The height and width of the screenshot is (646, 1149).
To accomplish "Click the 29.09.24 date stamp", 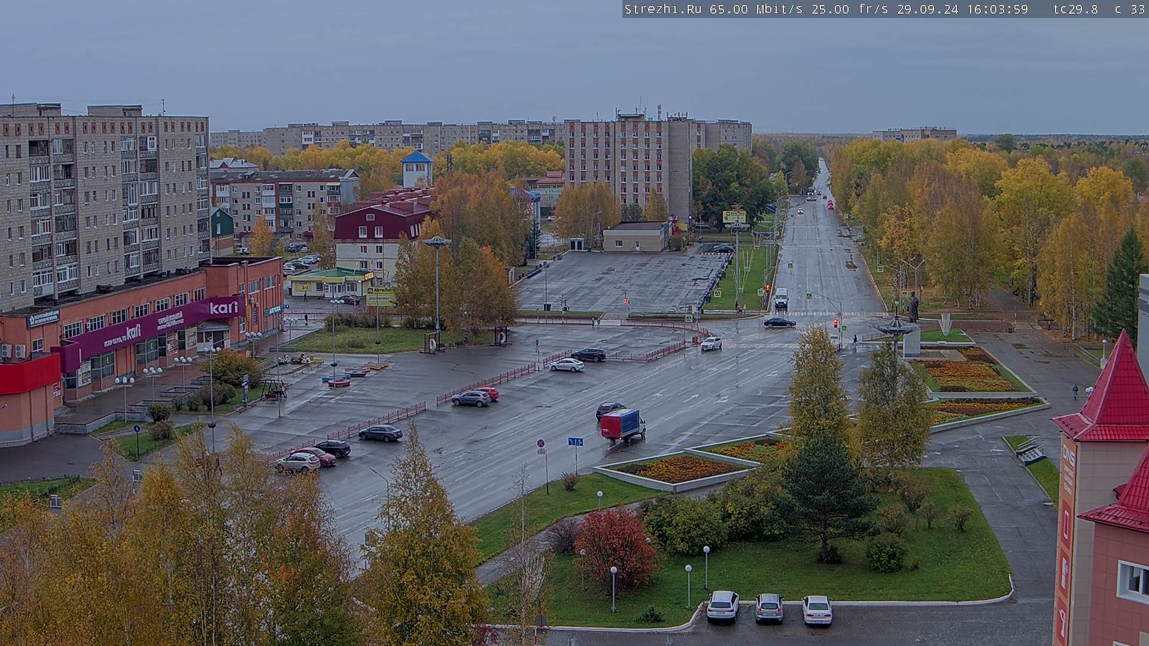I will pos(927,9).
